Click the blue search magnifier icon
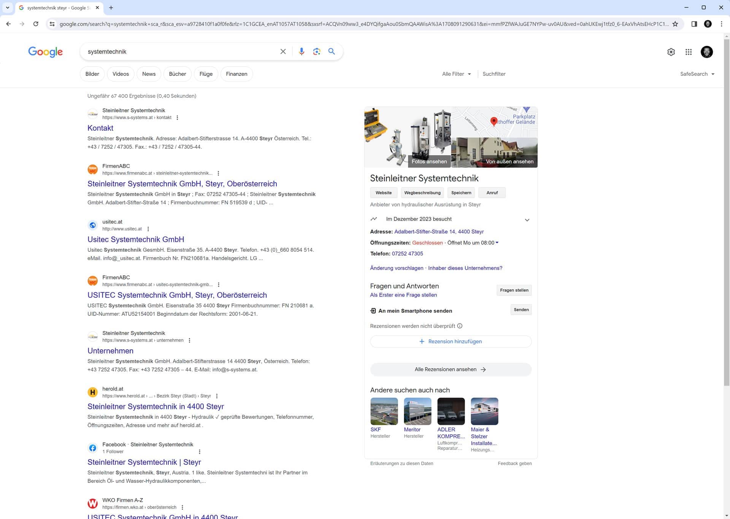This screenshot has width=730, height=519. pyautogui.click(x=332, y=52)
